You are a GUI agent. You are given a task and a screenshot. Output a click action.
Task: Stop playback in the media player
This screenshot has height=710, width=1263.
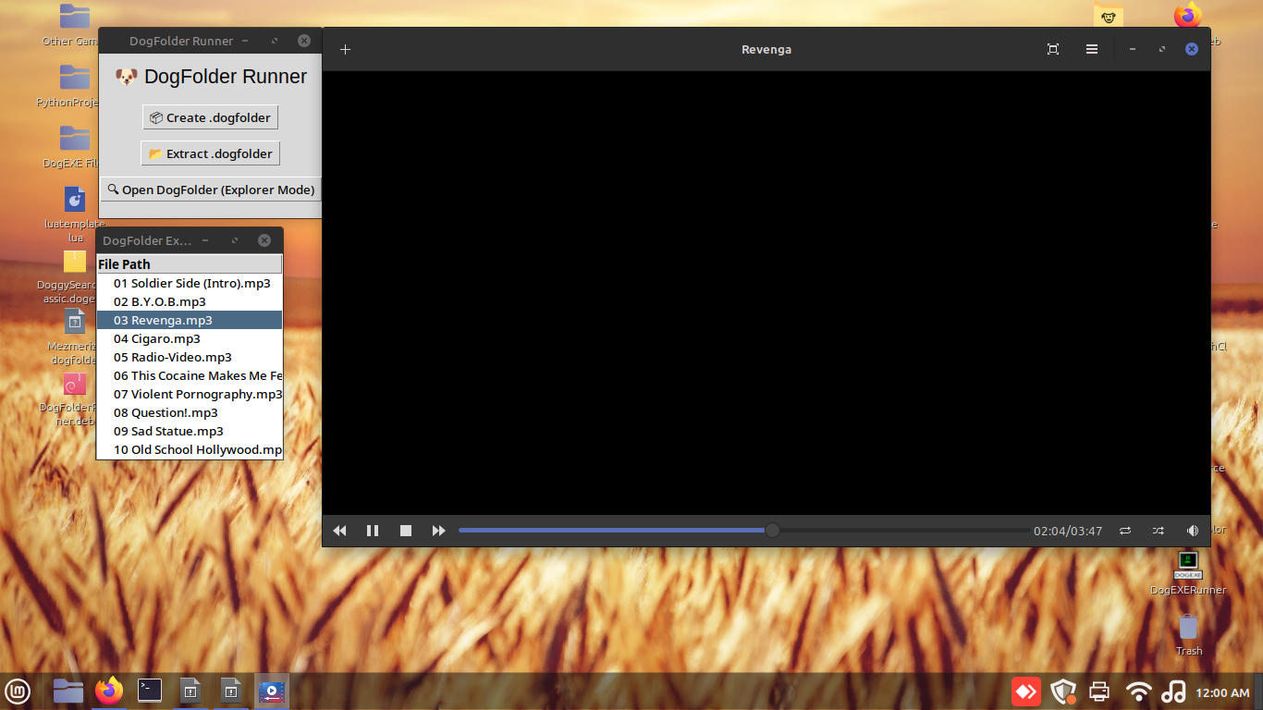click(x=406, y=531)
